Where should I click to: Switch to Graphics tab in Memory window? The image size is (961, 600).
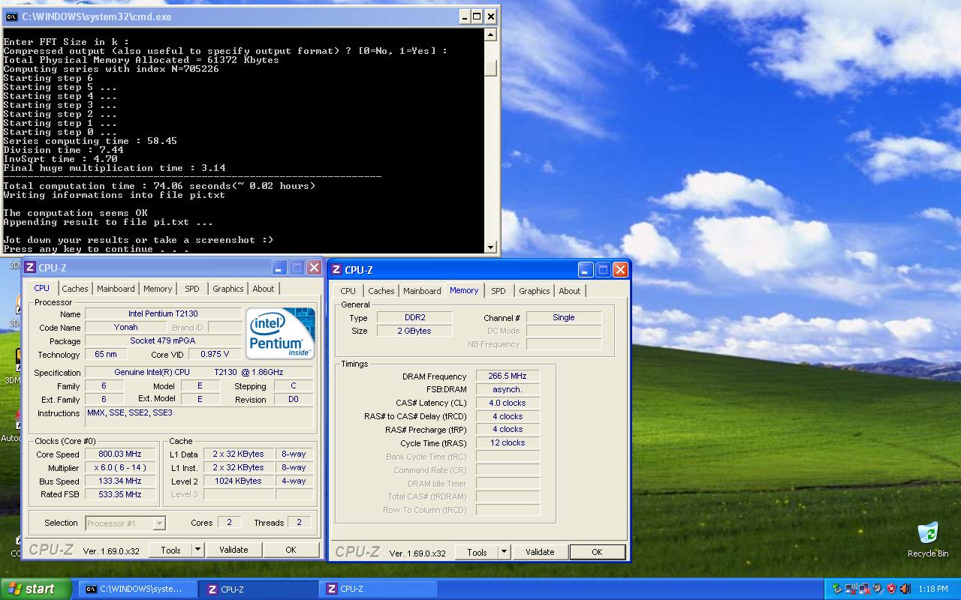coord(535,291)
